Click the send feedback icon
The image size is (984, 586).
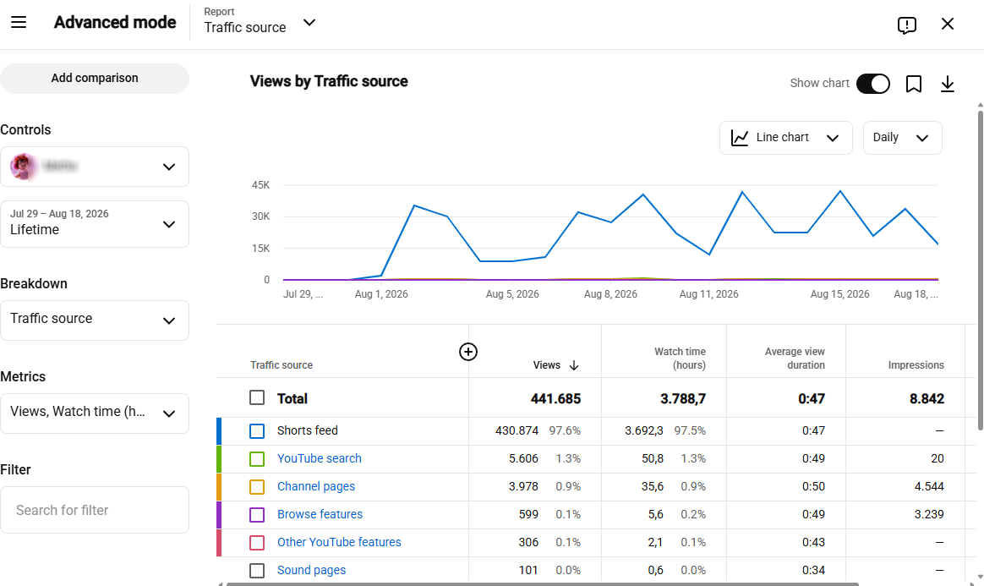(906, 25)
